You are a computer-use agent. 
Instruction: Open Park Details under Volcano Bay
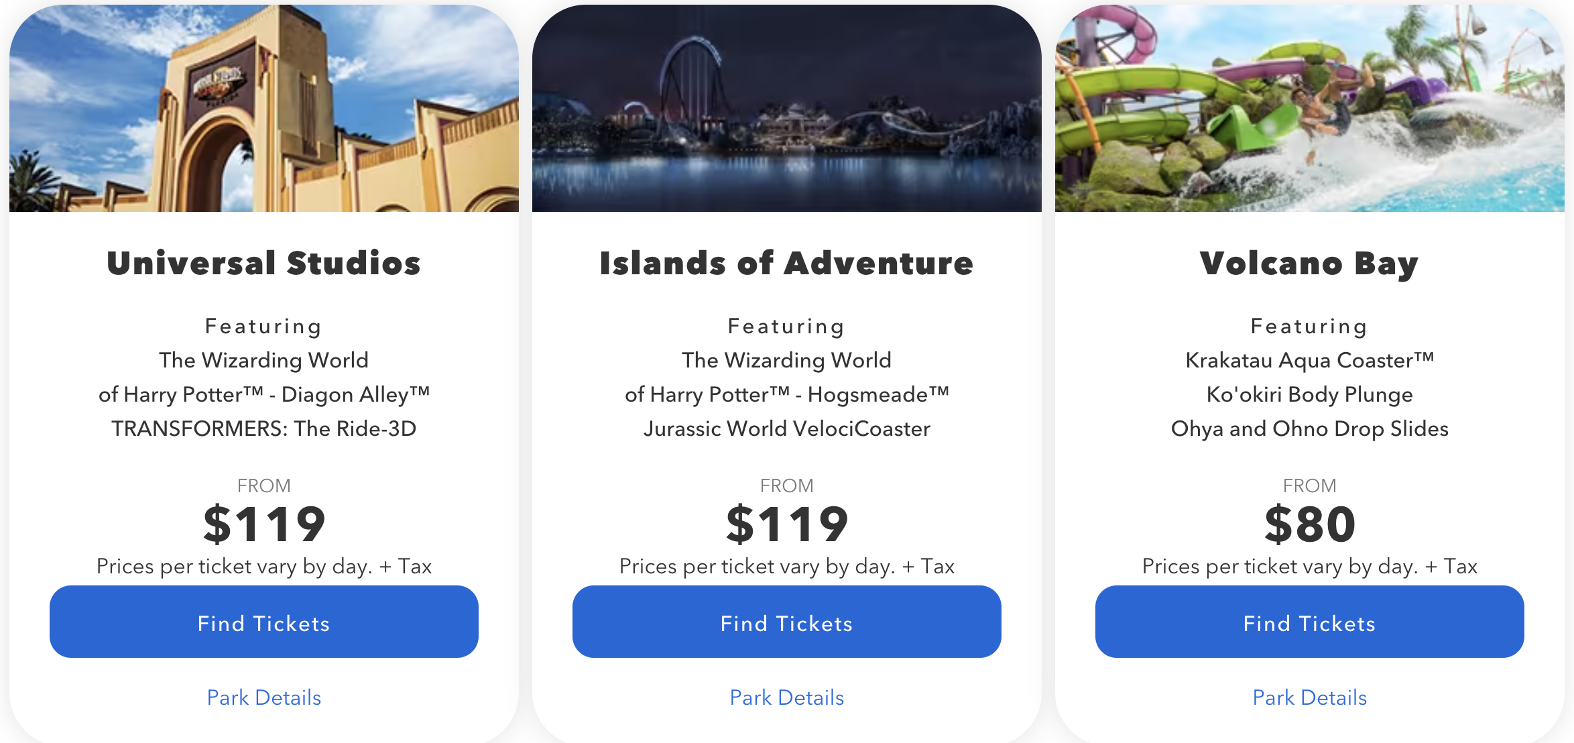click(1310, 697)
